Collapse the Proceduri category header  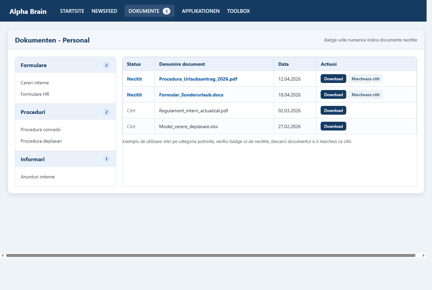pyautogui.click(x=65, y=112)
